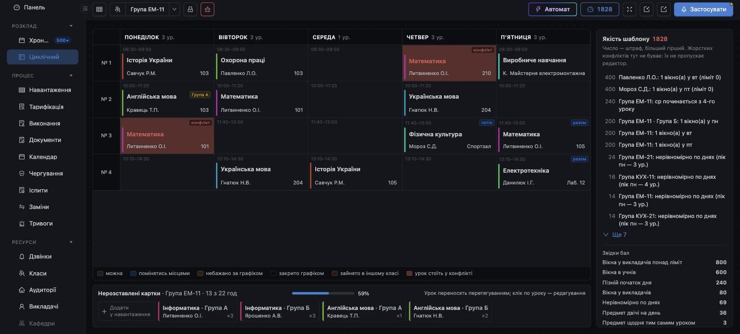
Task: Open Панель from the sidebar
Action: [x=42, y=8]
